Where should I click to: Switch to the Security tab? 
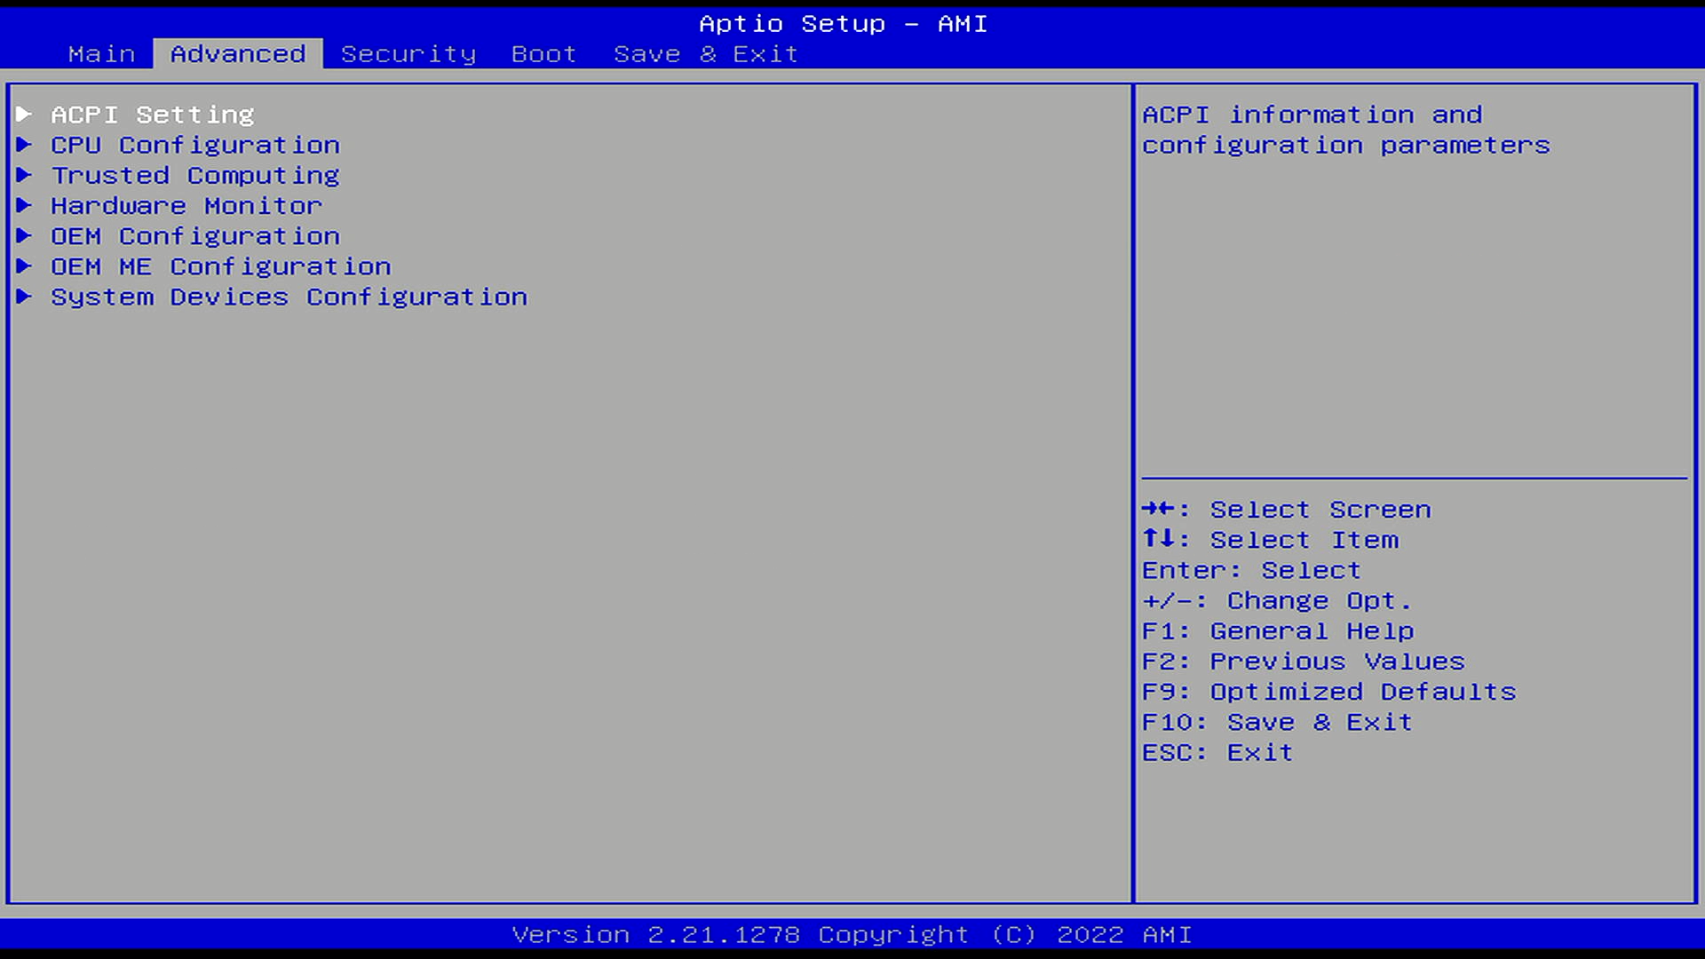408,54
